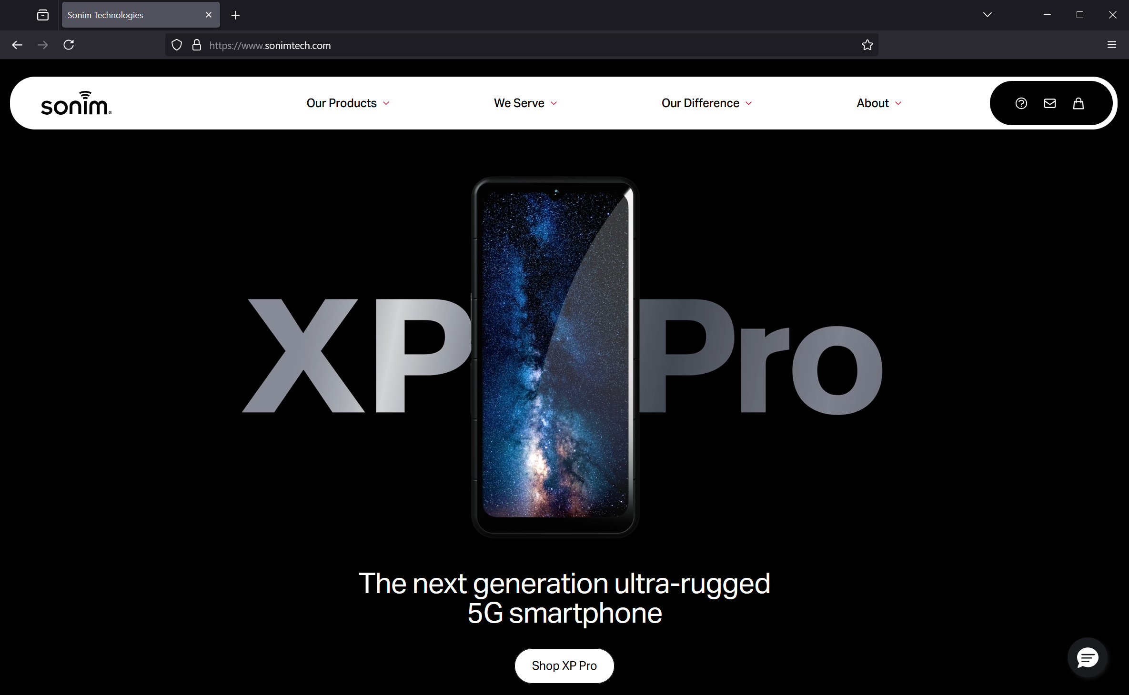Reload the current page

click(69, 45)
